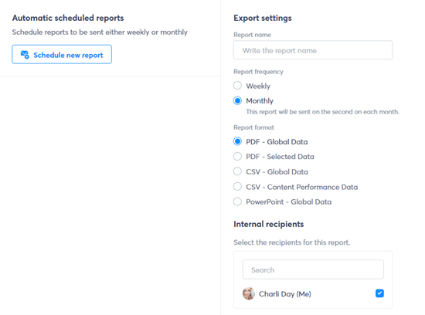Select Monthly report frequency

[237, 101]
